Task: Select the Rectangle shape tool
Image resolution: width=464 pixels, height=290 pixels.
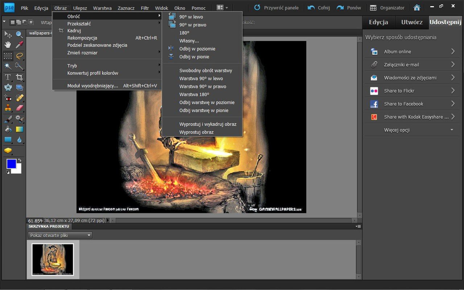Action: tap(8, 140)
